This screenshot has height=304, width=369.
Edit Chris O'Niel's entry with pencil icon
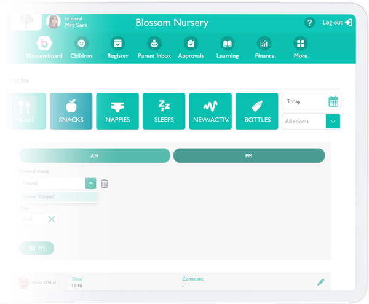click(320, 282)
